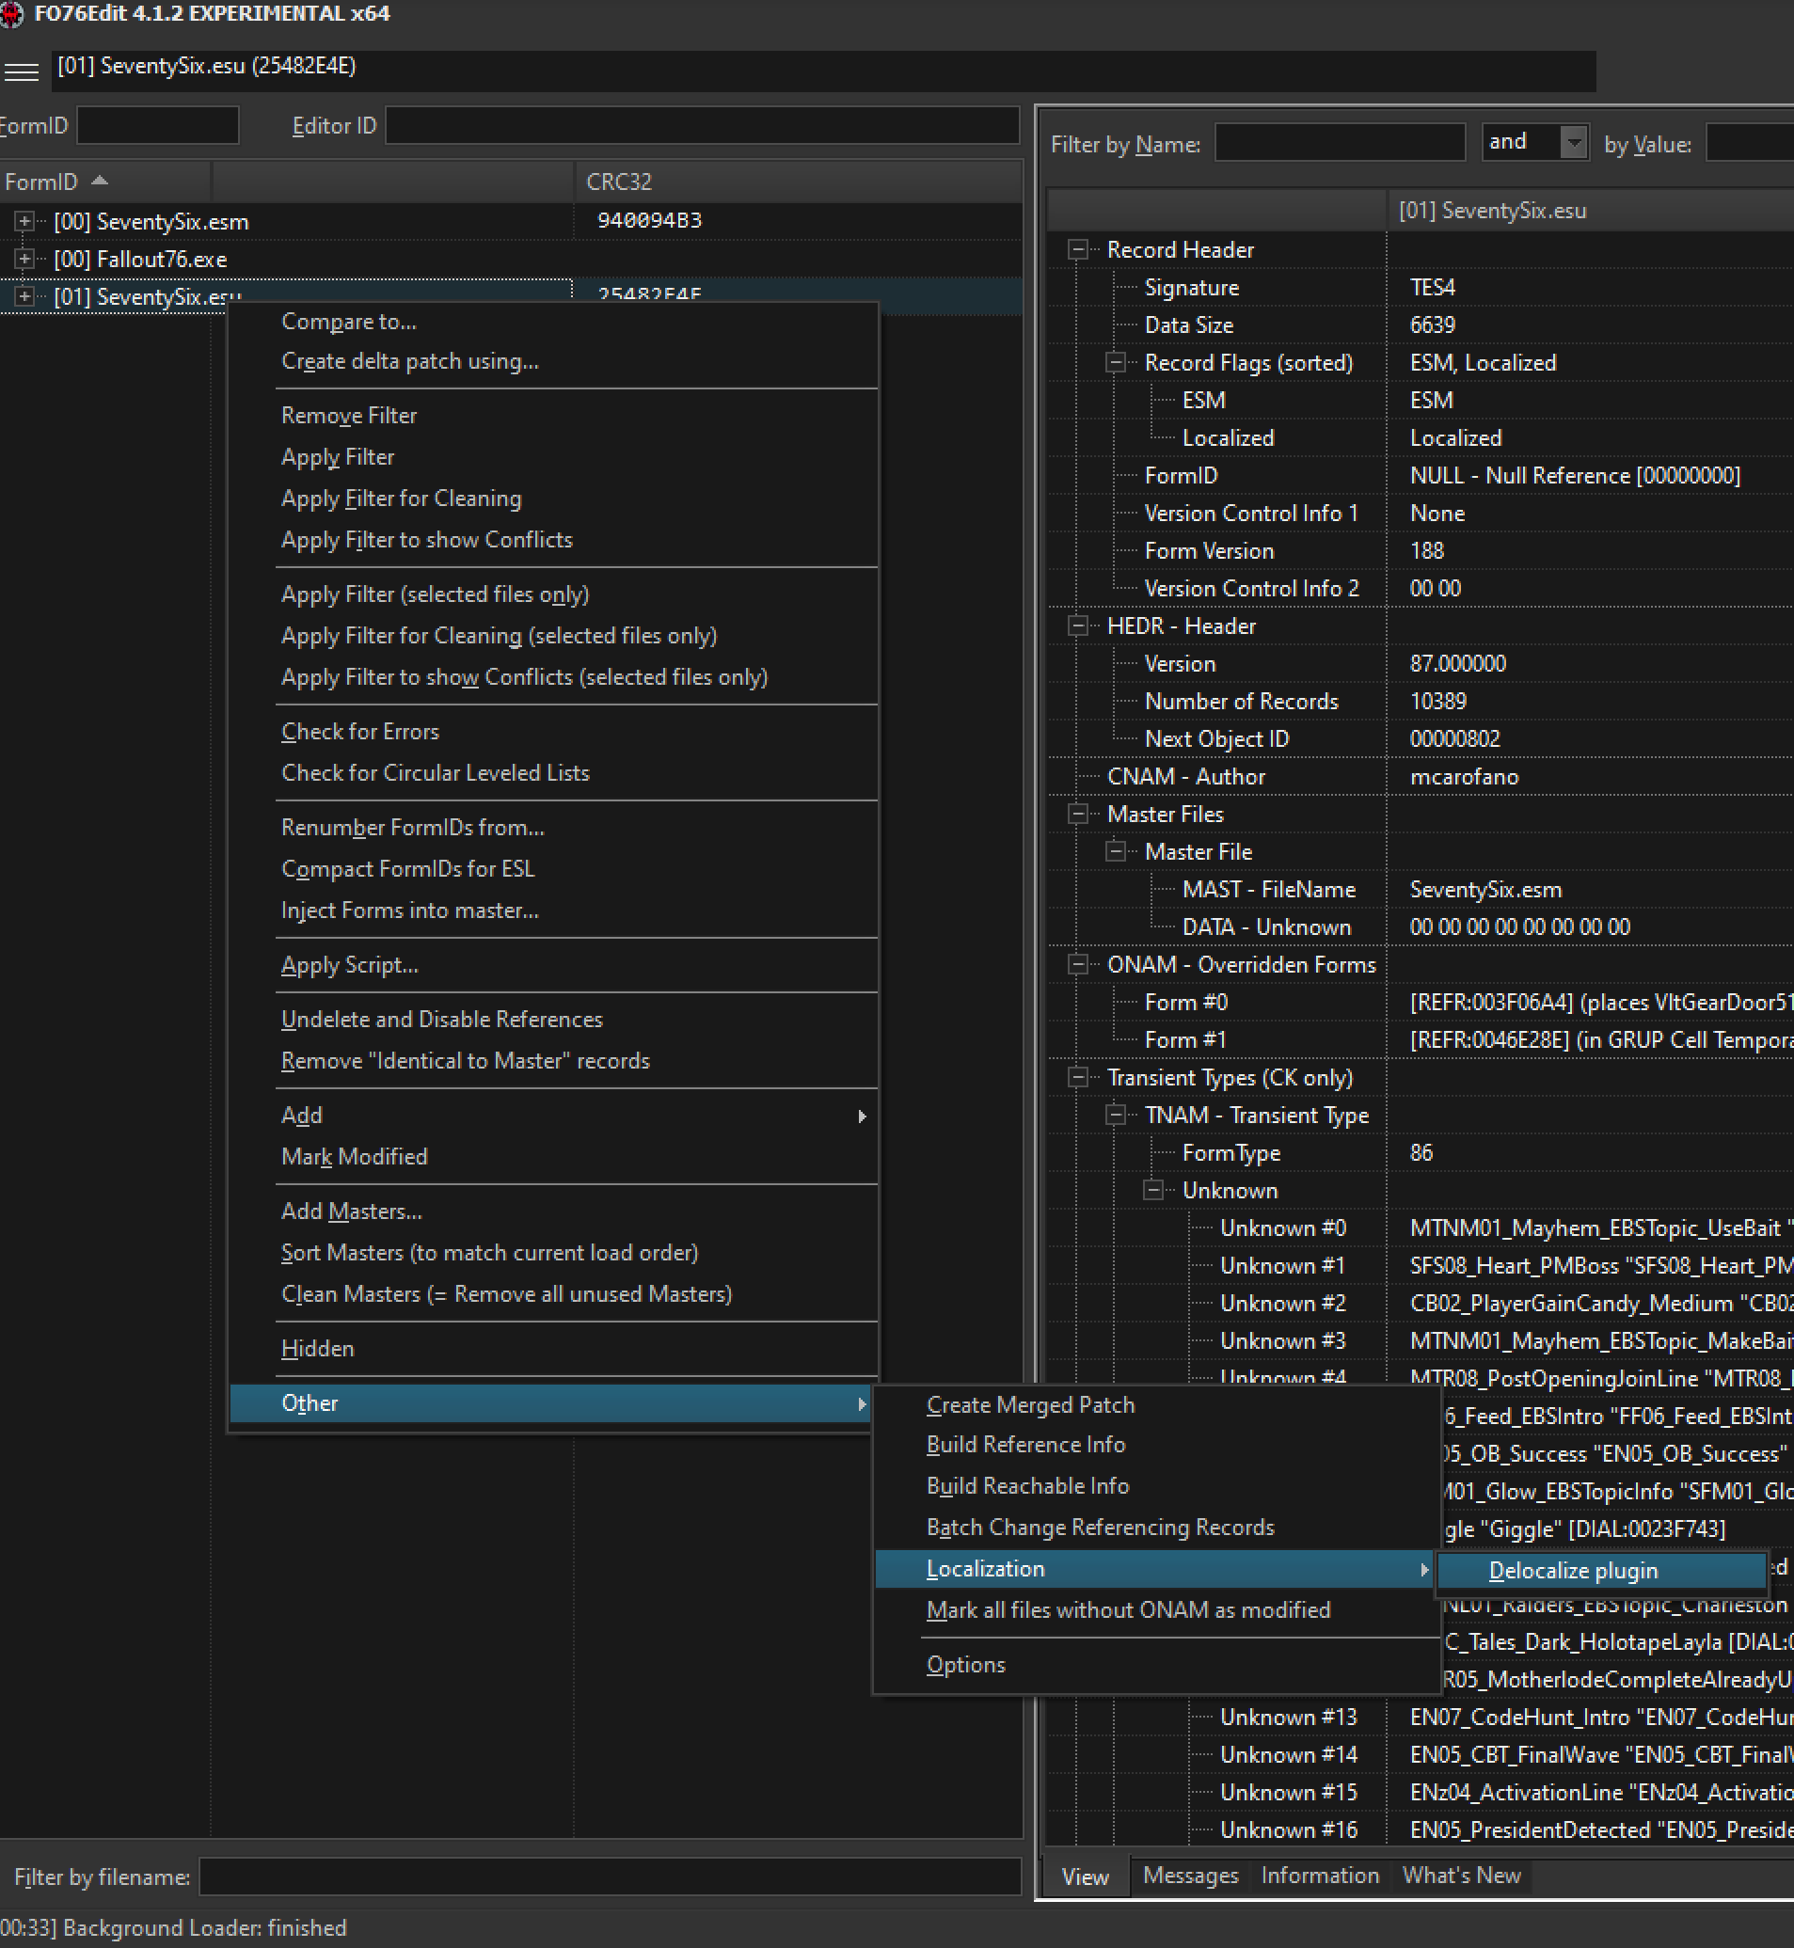Viewport: 1794px width, 1948px height.
Task: Expand the [00] Fallout76.exe tree node
Action: coord(24,260)
